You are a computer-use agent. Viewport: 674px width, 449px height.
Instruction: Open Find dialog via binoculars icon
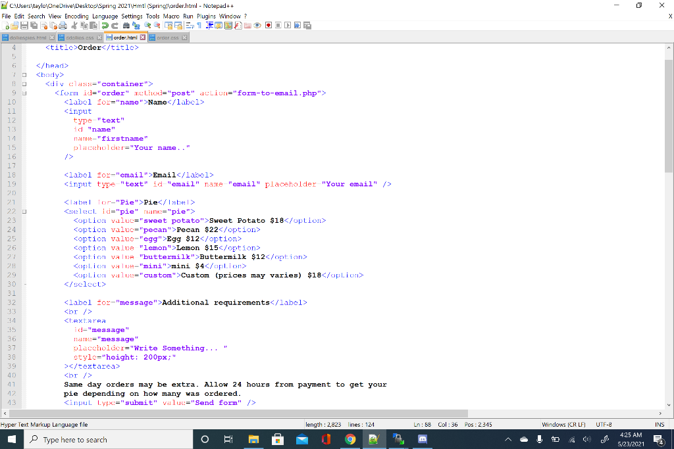[x=126, y=25]
